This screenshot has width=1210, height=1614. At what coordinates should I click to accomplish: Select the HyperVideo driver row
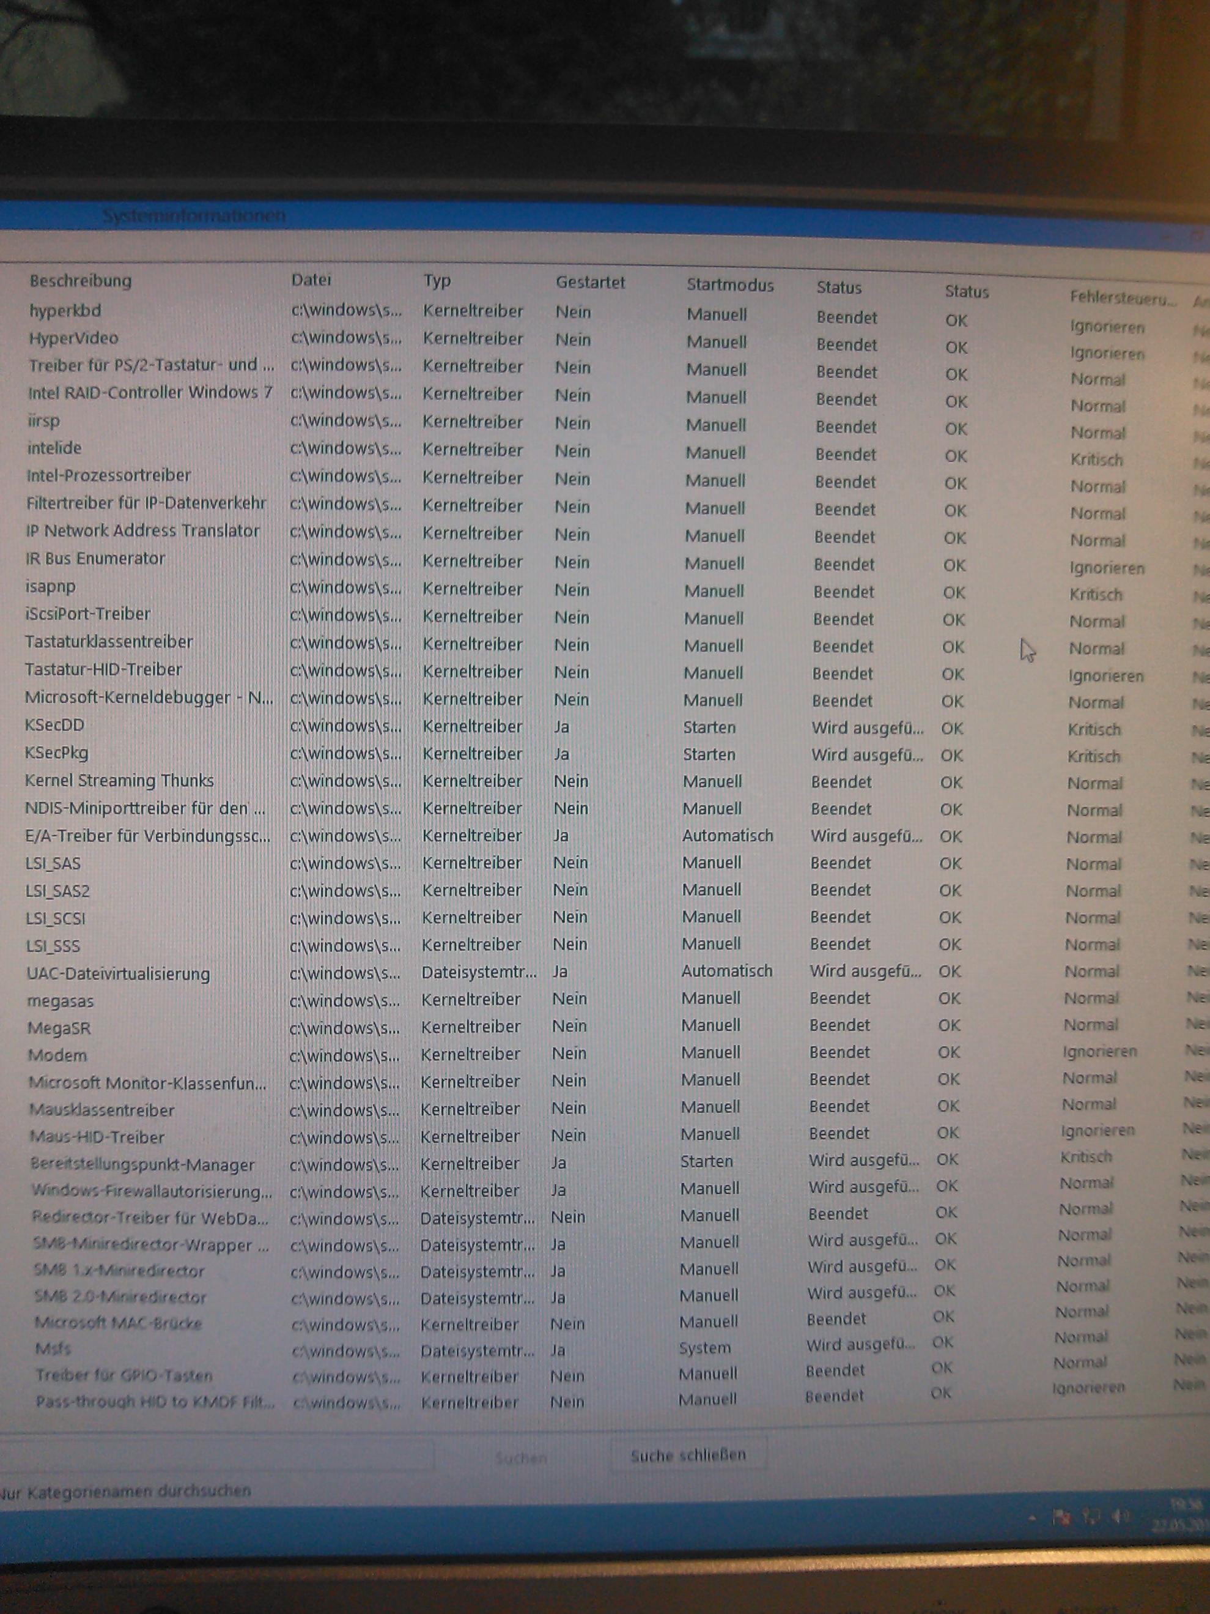tap(73, 338)
